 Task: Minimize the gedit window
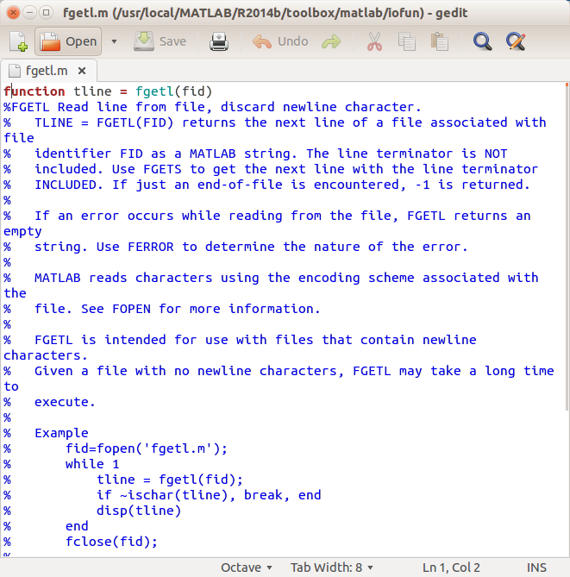point(30,13)
